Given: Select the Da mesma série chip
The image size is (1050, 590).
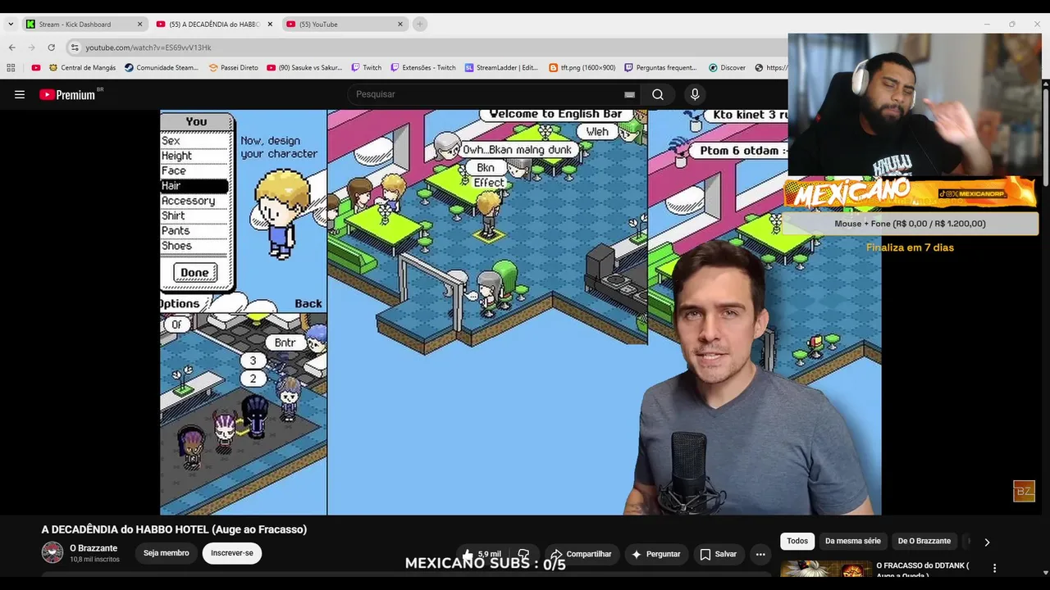Looking at the screenshot, I should coord(852,541).
